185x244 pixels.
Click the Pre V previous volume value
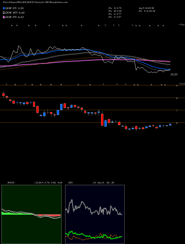(147, 11)
